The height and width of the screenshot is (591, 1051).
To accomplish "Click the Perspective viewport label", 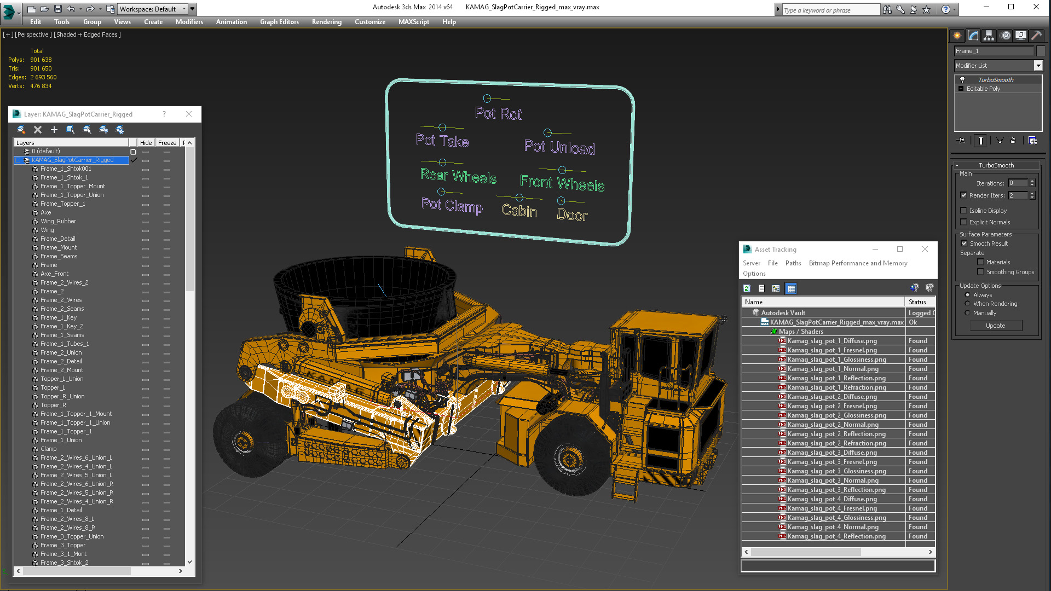I will pyautogui.click(x=34, y=34).
